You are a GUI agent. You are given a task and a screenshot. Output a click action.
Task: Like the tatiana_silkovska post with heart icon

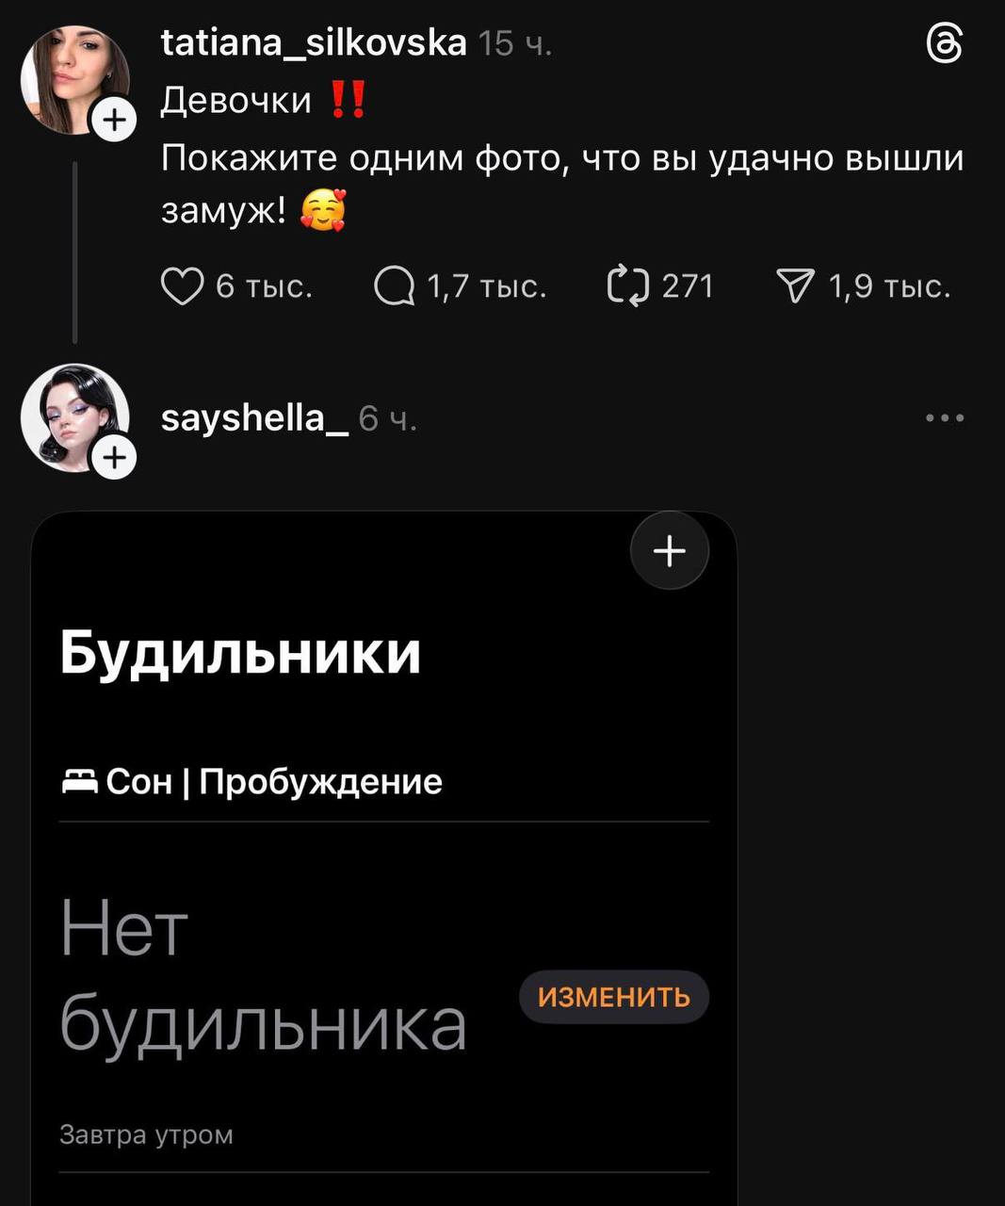point(182,286)
